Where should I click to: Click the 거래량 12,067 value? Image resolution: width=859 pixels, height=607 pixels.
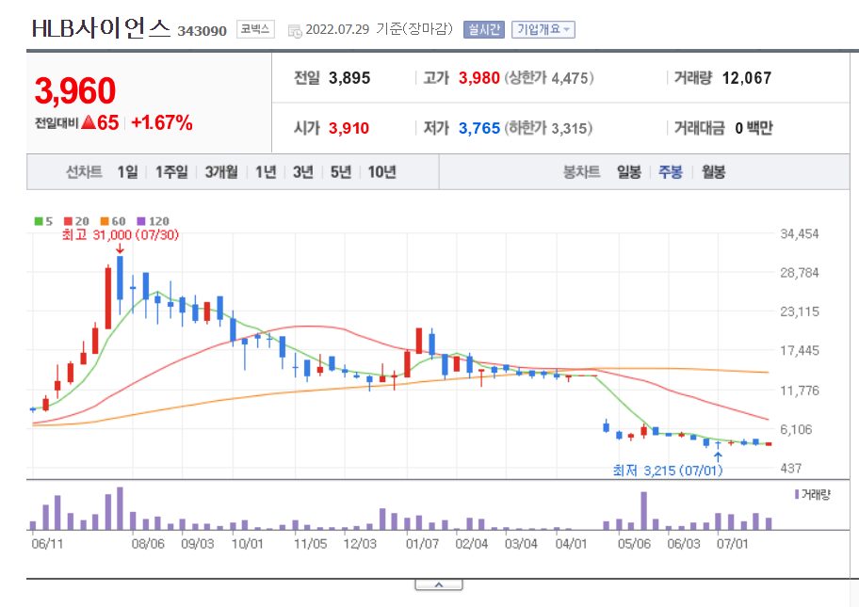pyautogui.click(x=746, y=78)
